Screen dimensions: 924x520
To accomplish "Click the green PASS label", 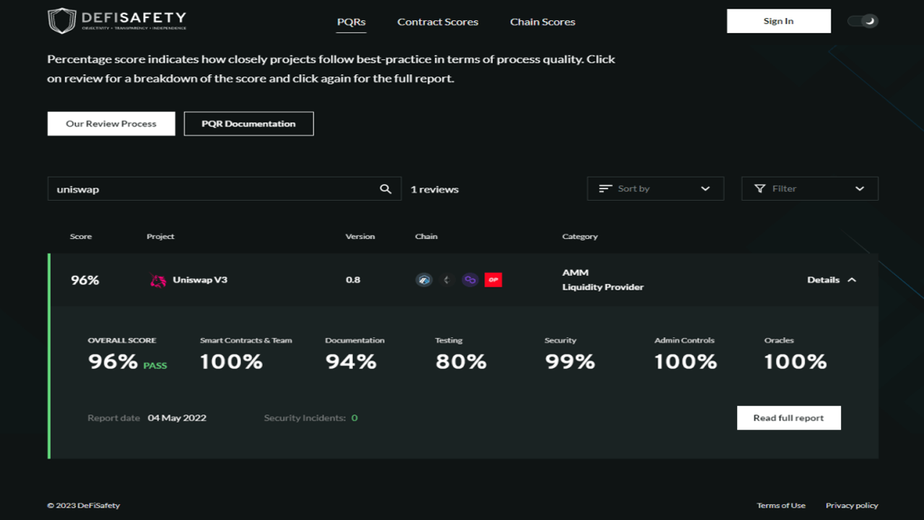I will coord(155,365).
